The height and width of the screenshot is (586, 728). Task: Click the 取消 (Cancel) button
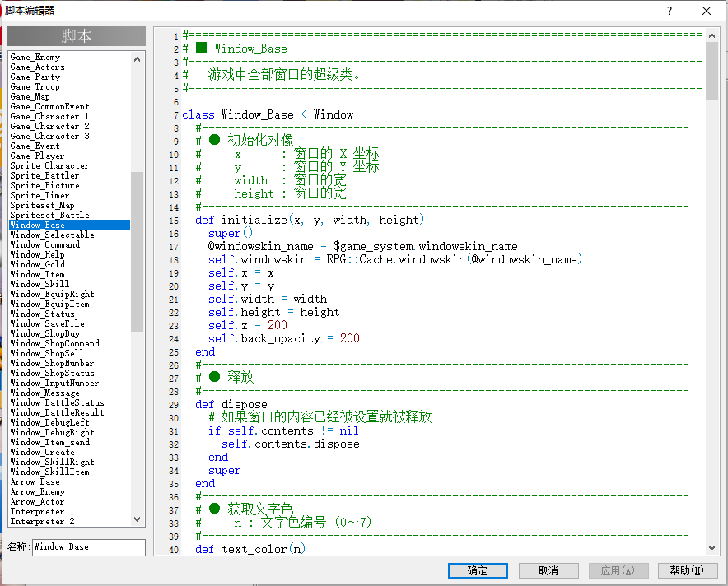pyautogui.click(x=548, y=570)
